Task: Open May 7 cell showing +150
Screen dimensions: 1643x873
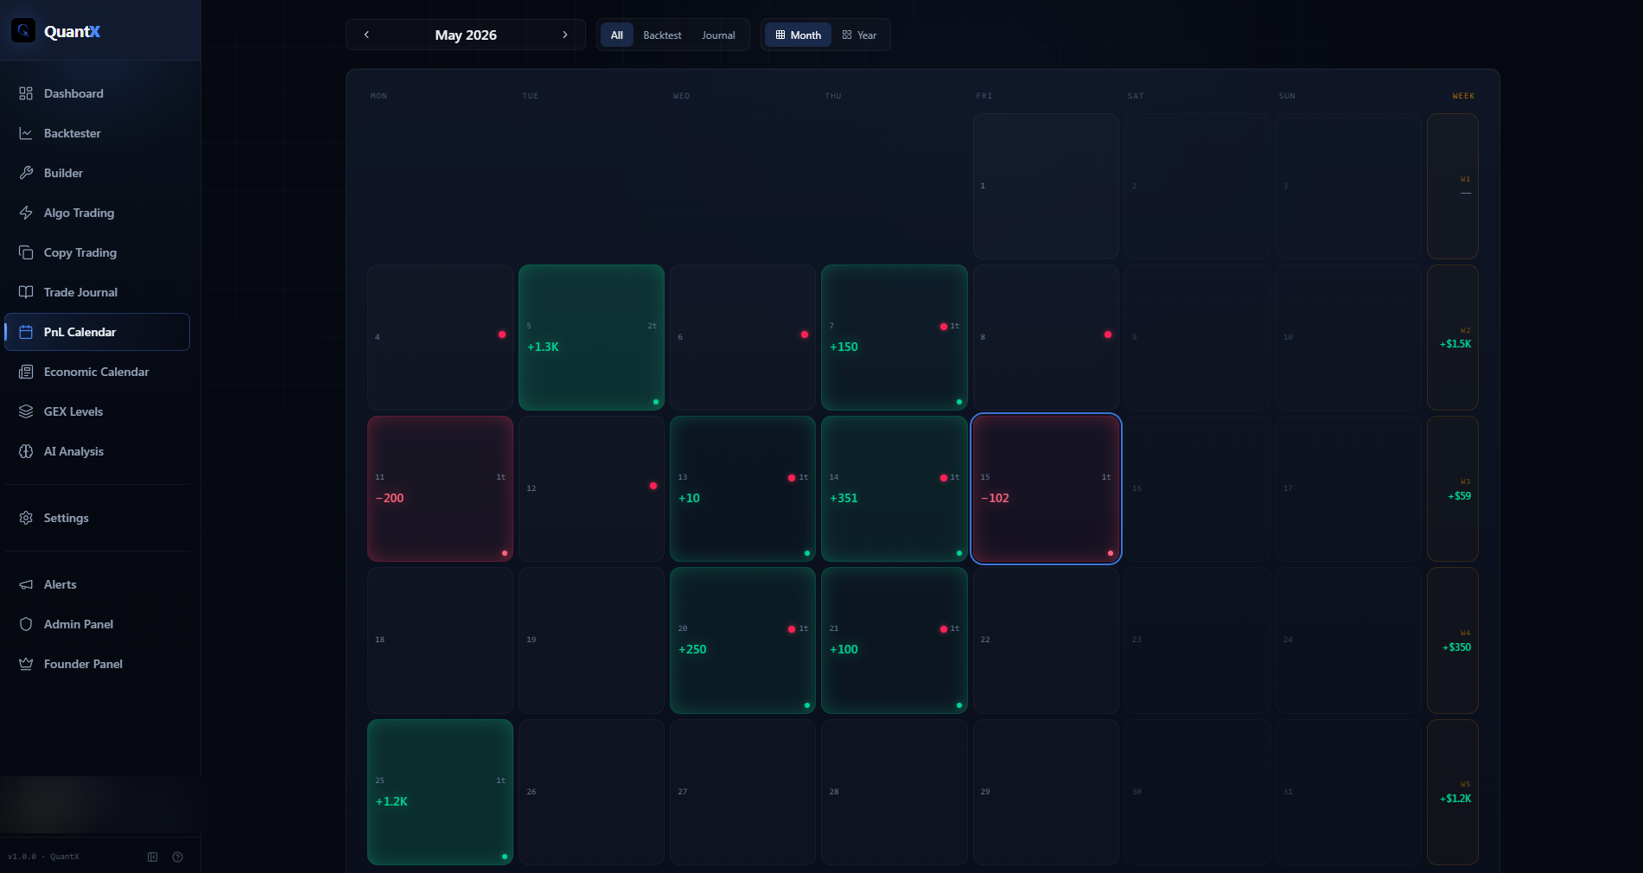Action: 895,337
